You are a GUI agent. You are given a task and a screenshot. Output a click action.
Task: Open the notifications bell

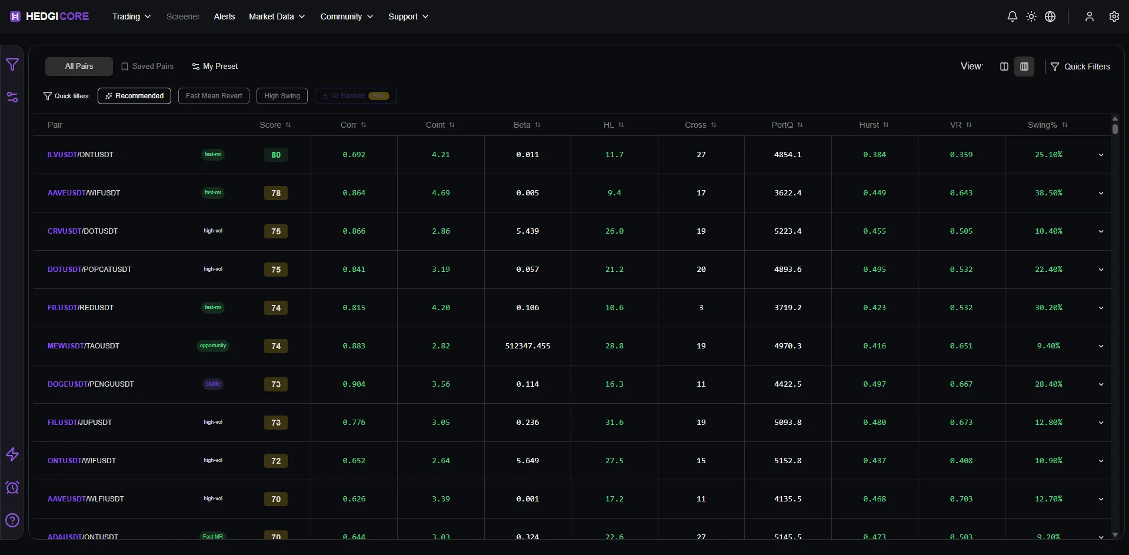1012,16
